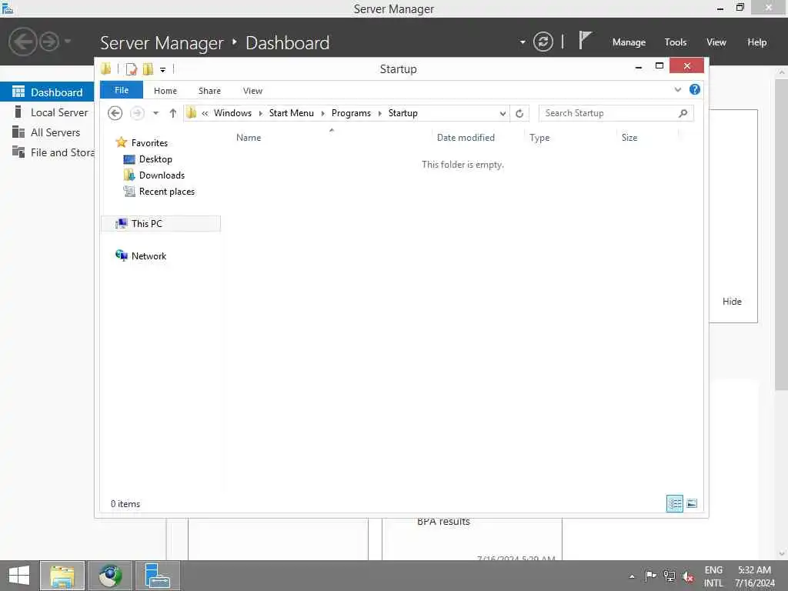Screen dimensions: 788x591
Task: Click the Programs breadcrumb segment
Action: [351, 113]
